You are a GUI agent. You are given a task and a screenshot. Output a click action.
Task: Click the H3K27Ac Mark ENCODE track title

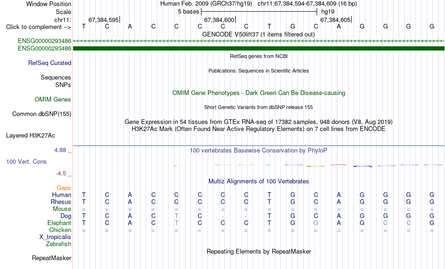pyautogui.click(x=259, y=129)
